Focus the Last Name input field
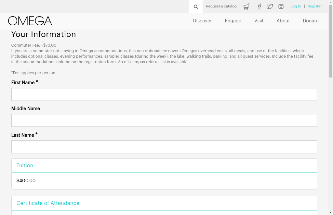Viewport: 333px width, 215px height. [x=164, y=147]
